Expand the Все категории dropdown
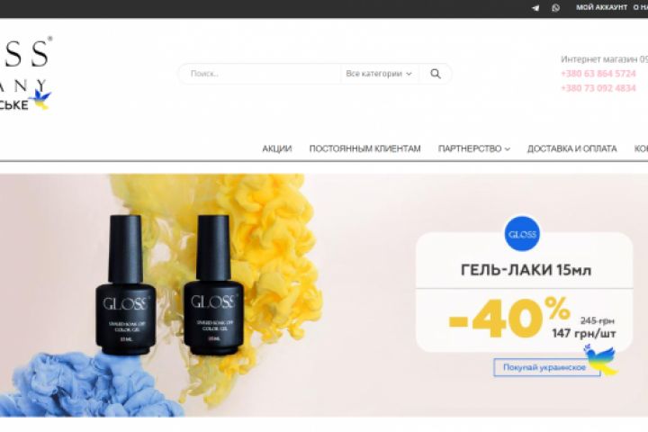Screen dimensions: 648x432 [379, 74]
